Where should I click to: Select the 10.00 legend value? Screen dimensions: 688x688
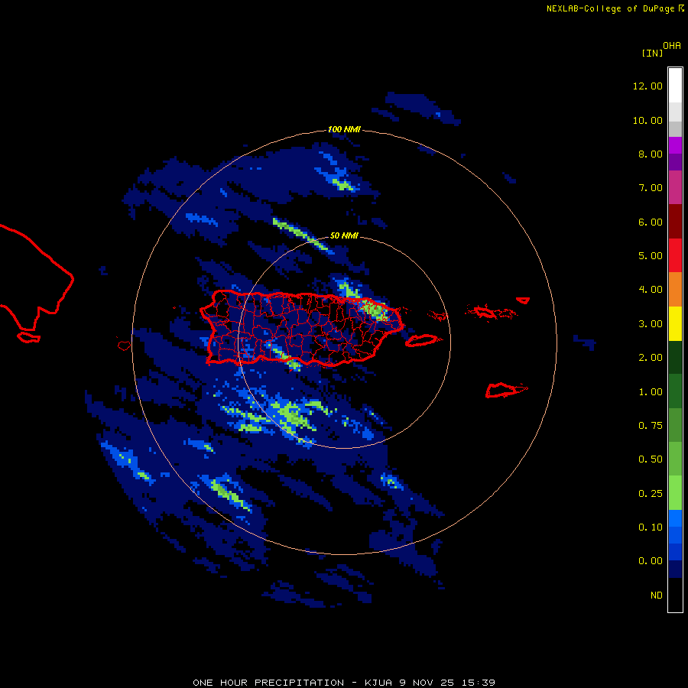[x=647, y=120]
